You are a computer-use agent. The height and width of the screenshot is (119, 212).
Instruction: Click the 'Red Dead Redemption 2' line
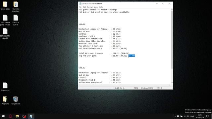click(103, 49)
